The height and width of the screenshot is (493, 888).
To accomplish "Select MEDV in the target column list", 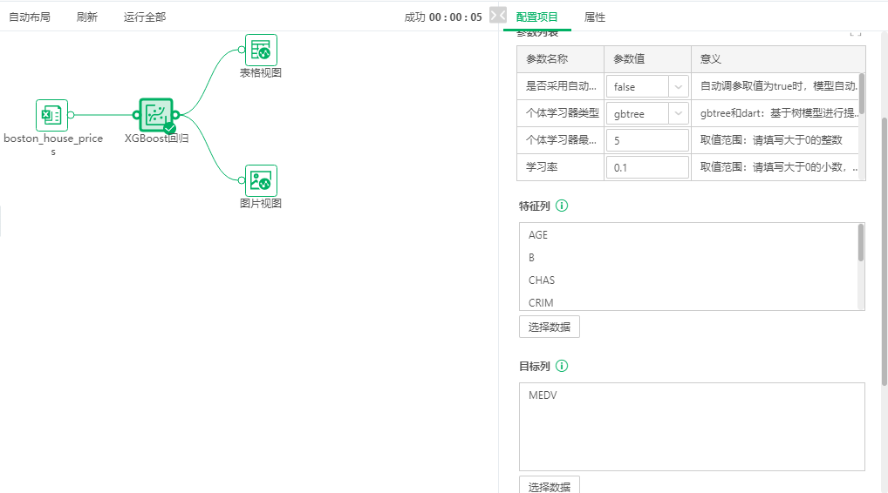I will [543, 395].
